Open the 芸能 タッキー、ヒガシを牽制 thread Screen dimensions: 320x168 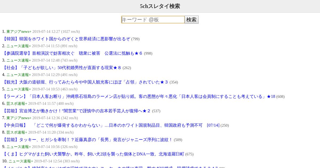87,140
